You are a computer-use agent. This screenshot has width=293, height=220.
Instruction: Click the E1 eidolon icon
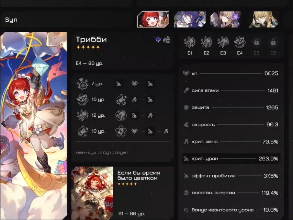coord(189,42)
